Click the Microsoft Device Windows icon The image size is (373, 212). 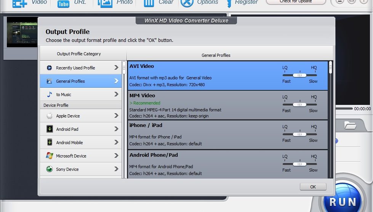point(50,156)
